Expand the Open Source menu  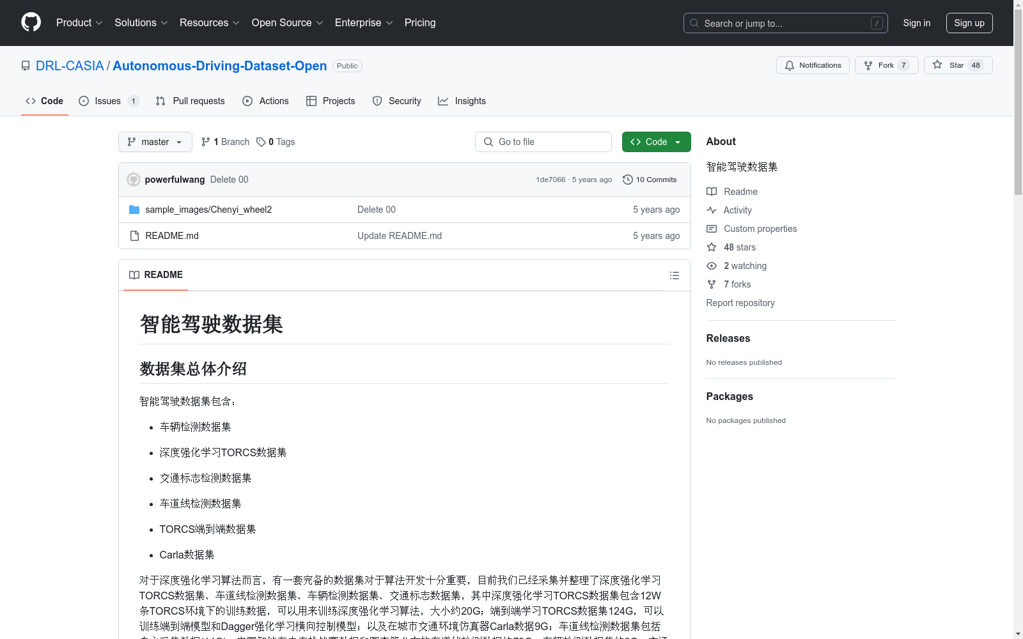point(288,22)
